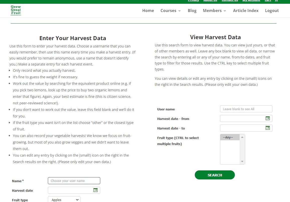Click the Harvest date - to input field
The image size is (290, 202).
246,128
